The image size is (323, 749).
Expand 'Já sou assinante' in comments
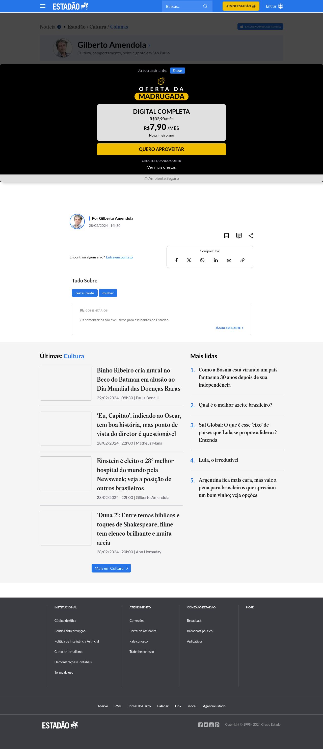tap(229, 328)
